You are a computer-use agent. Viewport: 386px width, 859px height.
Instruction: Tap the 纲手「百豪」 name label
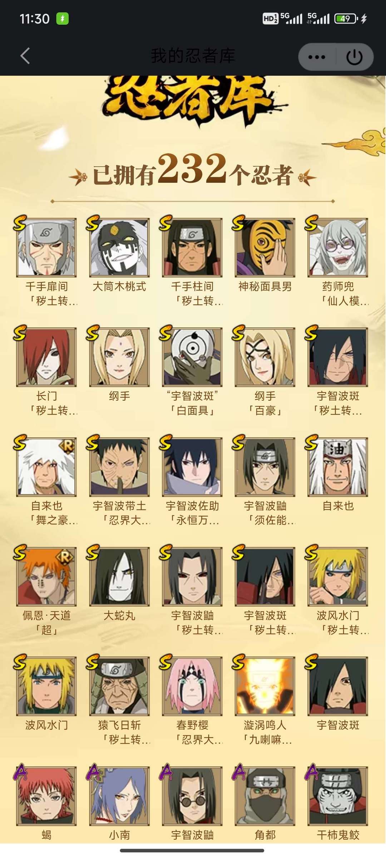pos(265,403)
